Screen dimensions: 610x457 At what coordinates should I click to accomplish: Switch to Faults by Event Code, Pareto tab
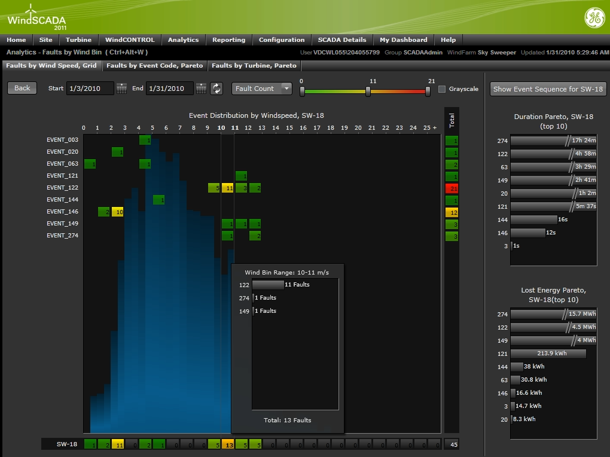pos(155,65)
